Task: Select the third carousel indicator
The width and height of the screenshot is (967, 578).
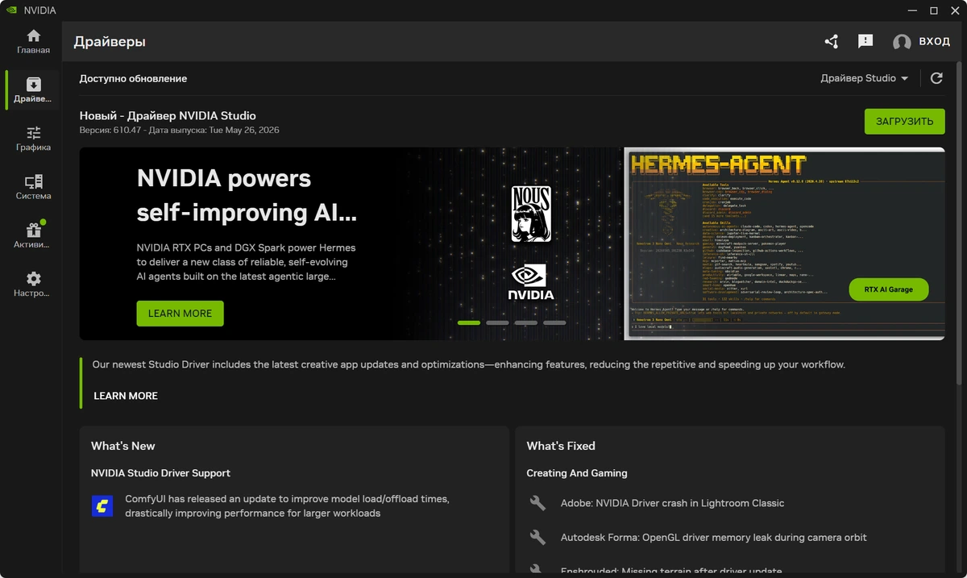Action: pos(526,322)
